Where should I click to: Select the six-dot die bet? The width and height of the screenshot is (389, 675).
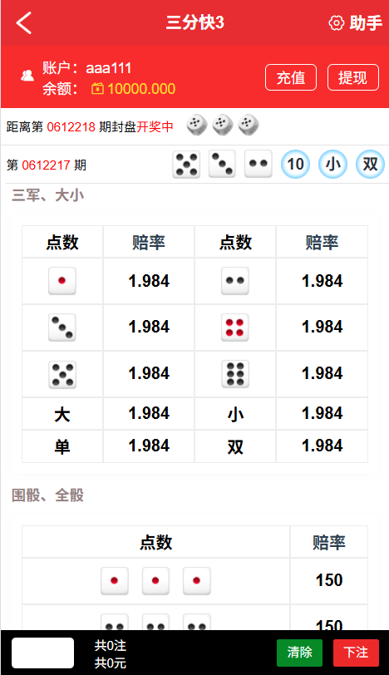point(235,374)
